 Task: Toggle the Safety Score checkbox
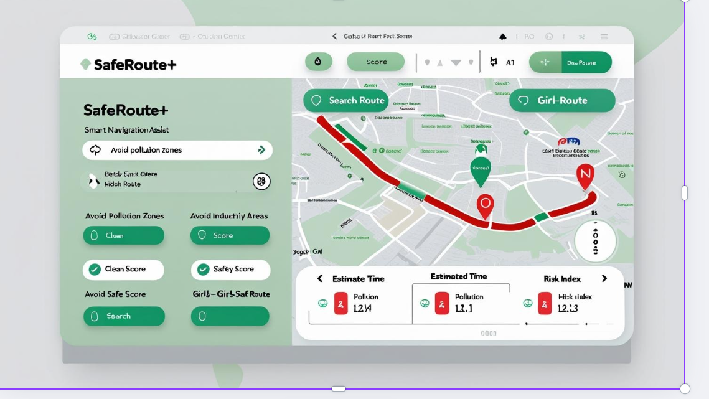click(203, 270)
